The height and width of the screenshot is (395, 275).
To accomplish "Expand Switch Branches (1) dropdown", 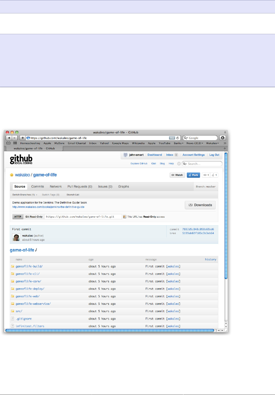I will tap(25, 195).
